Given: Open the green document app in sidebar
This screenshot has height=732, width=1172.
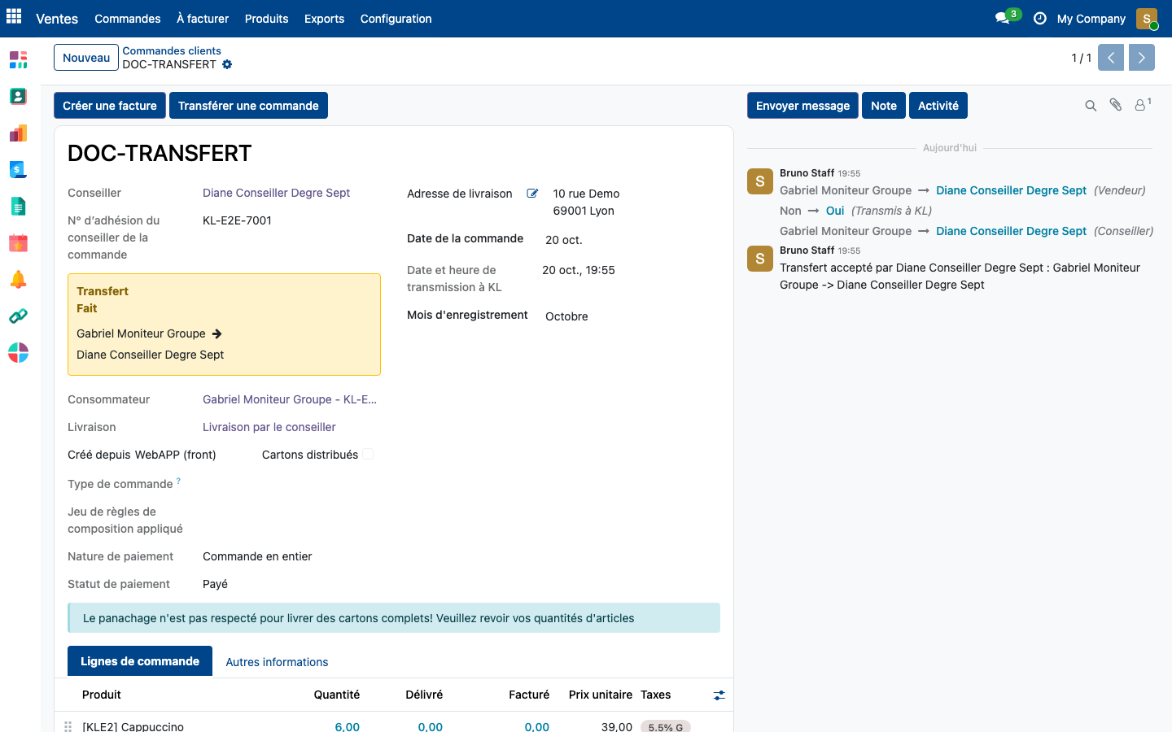Looking at the screenshot, I should pyautogui.click(x=18, y=207).
